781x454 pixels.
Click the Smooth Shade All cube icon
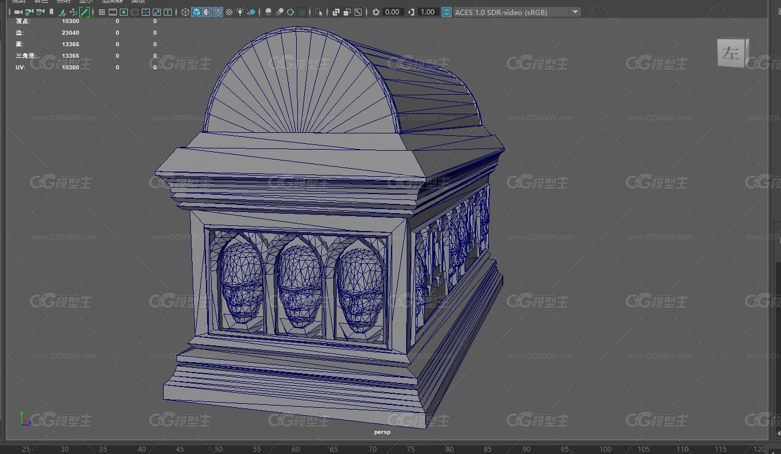pos(196,12)
